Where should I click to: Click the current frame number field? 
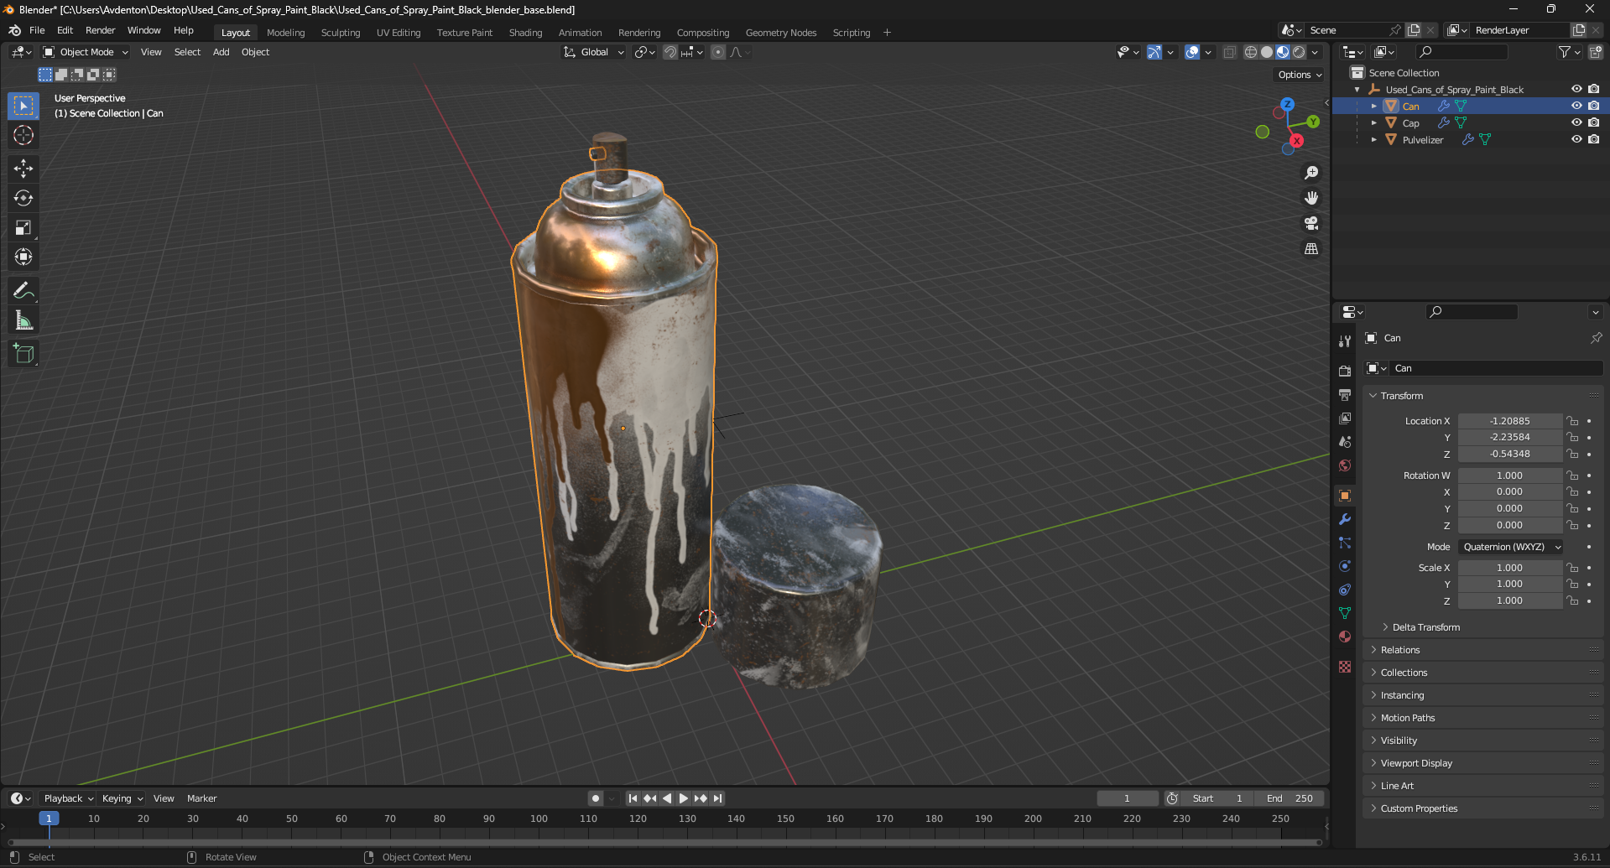pyautogui.click(x=1127, y=798)
